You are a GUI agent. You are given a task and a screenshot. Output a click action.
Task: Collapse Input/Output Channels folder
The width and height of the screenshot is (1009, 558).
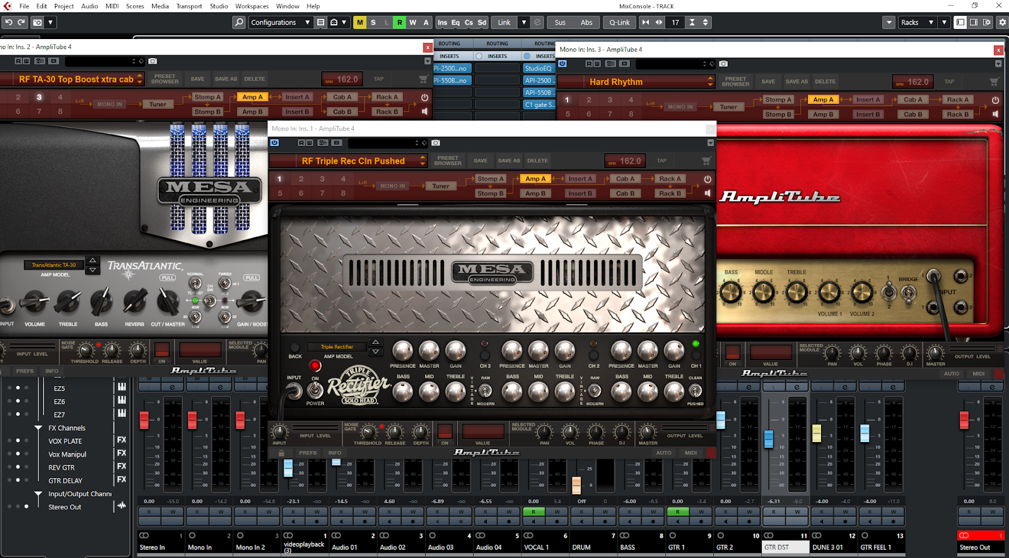[38, 494]
